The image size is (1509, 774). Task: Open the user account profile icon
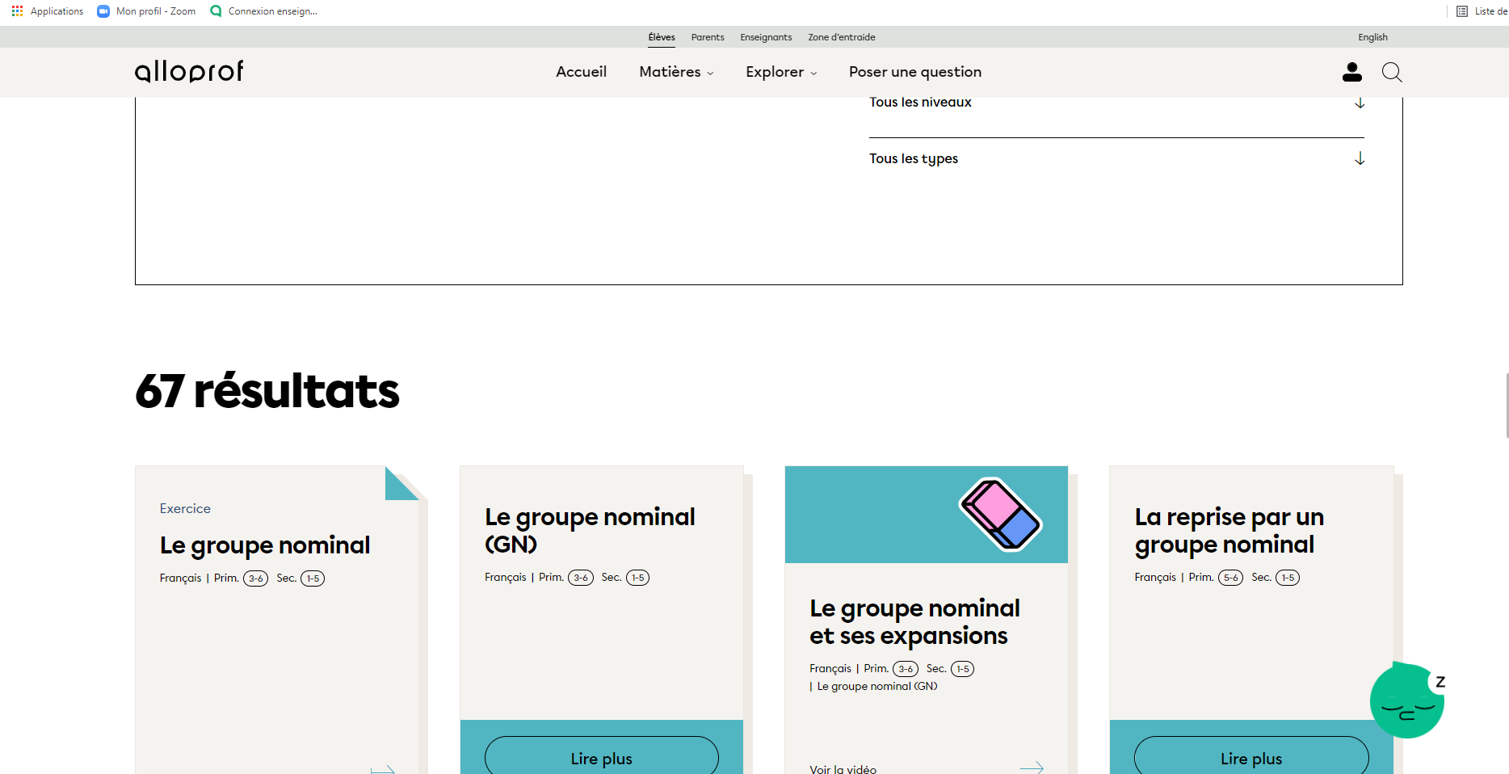coord(1351,72)
